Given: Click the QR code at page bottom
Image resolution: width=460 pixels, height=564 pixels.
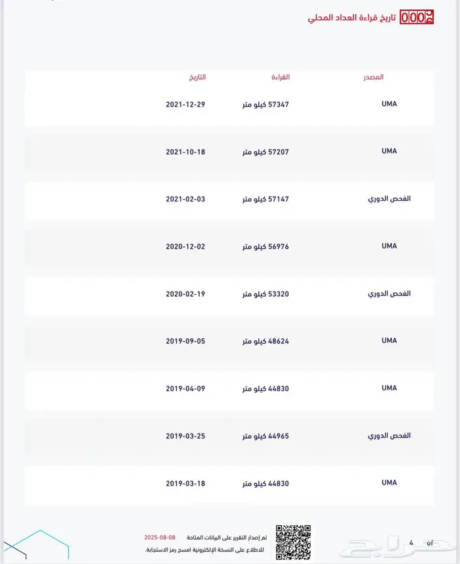Looking at the screenshot, I should pos(292,542).
